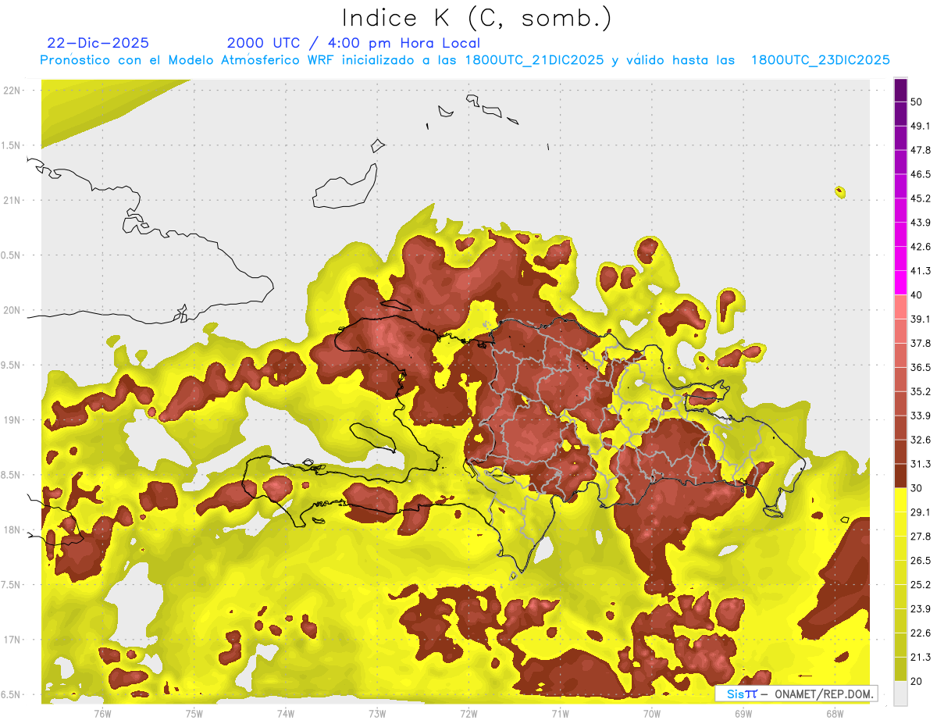Click the salmon legend band between 39.1 and 40
The image size is (937, 724).
pos(901,307)
